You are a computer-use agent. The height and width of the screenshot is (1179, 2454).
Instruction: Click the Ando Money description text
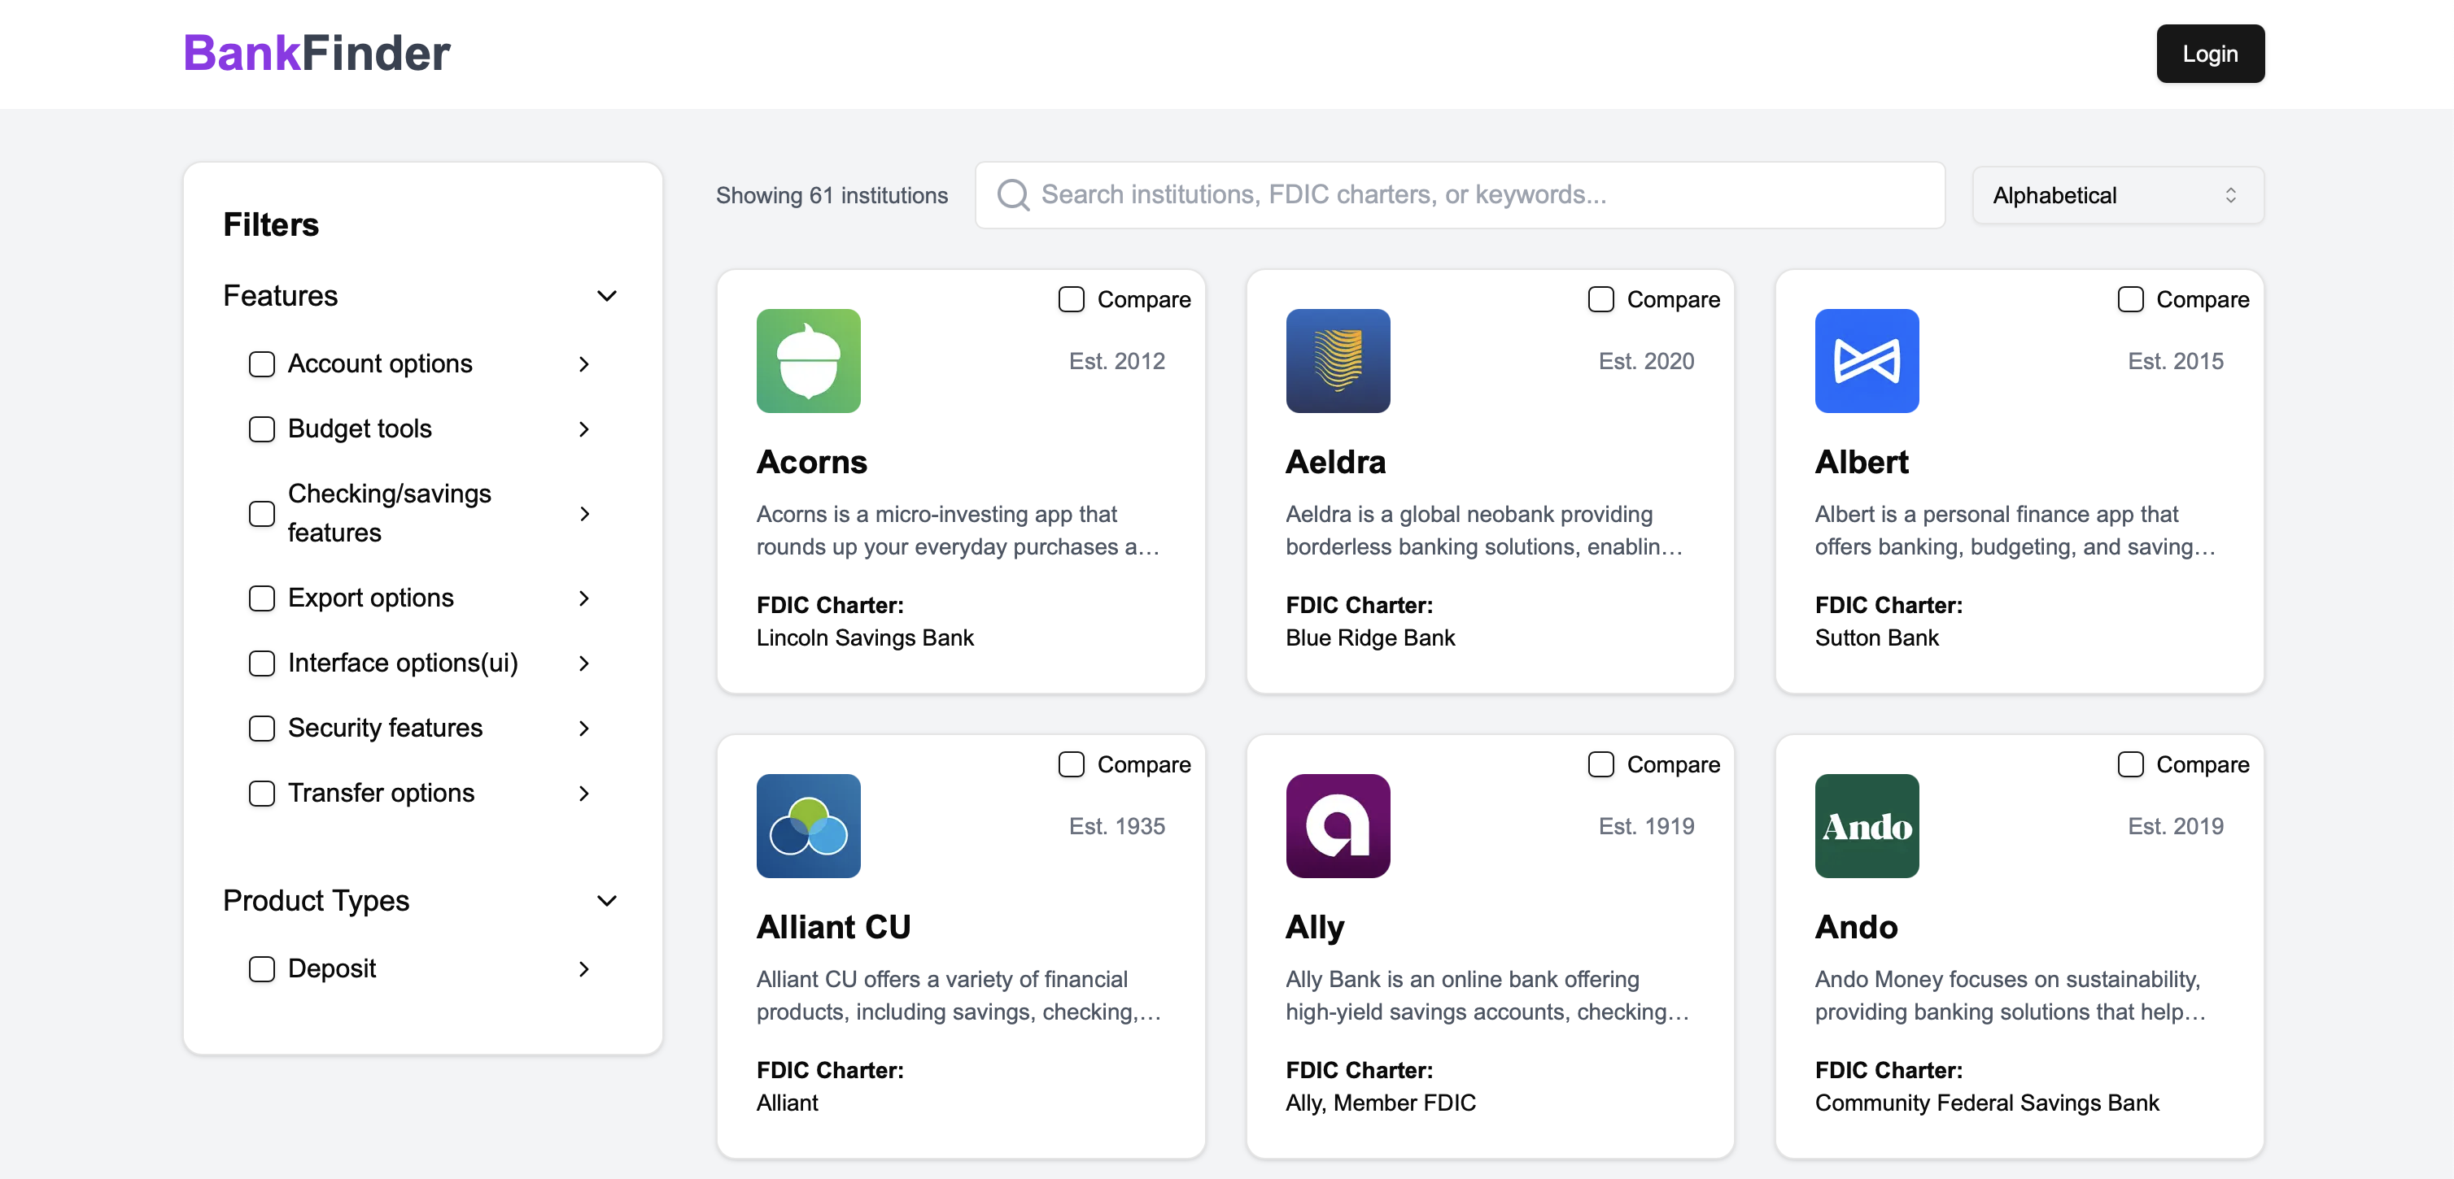pos(2009,995)
